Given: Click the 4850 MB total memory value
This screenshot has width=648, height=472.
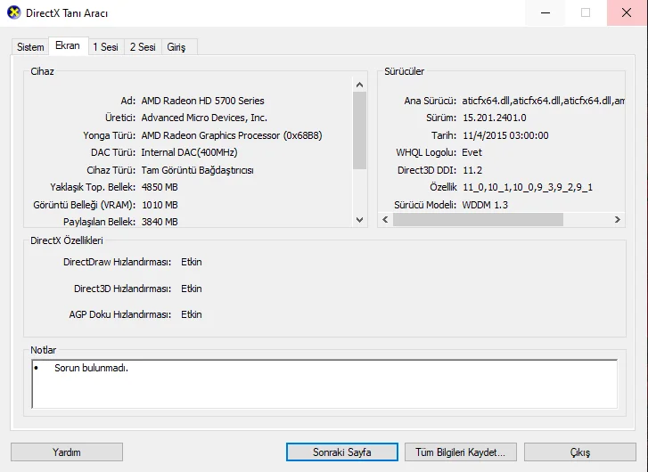Looking at the screenshot, I should 160,187.
